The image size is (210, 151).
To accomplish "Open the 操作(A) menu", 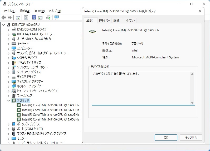I will (25, 11).
